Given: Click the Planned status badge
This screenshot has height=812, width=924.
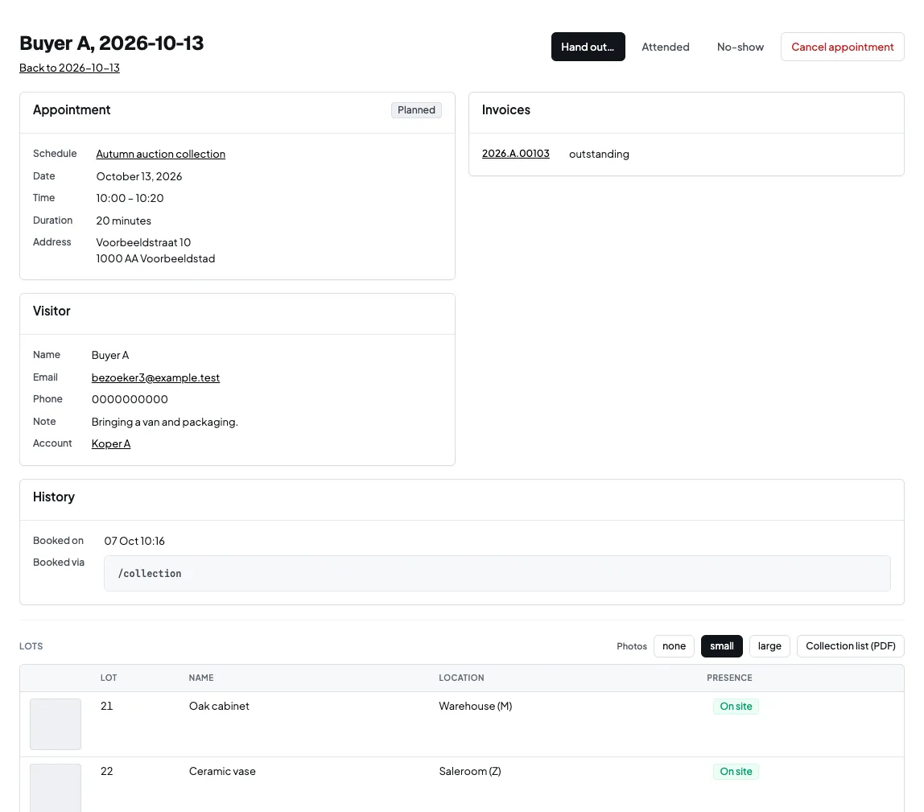Looking at the screenshot, I should [x=416, y=110].
